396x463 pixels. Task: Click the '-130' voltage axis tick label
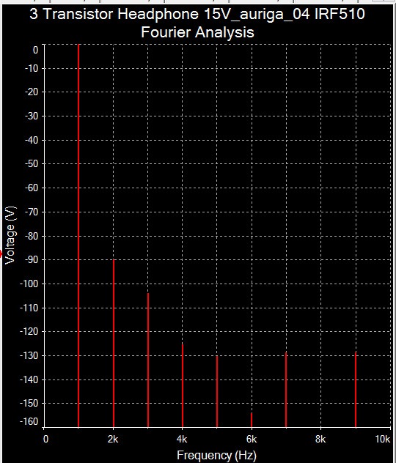click(29, 356)
